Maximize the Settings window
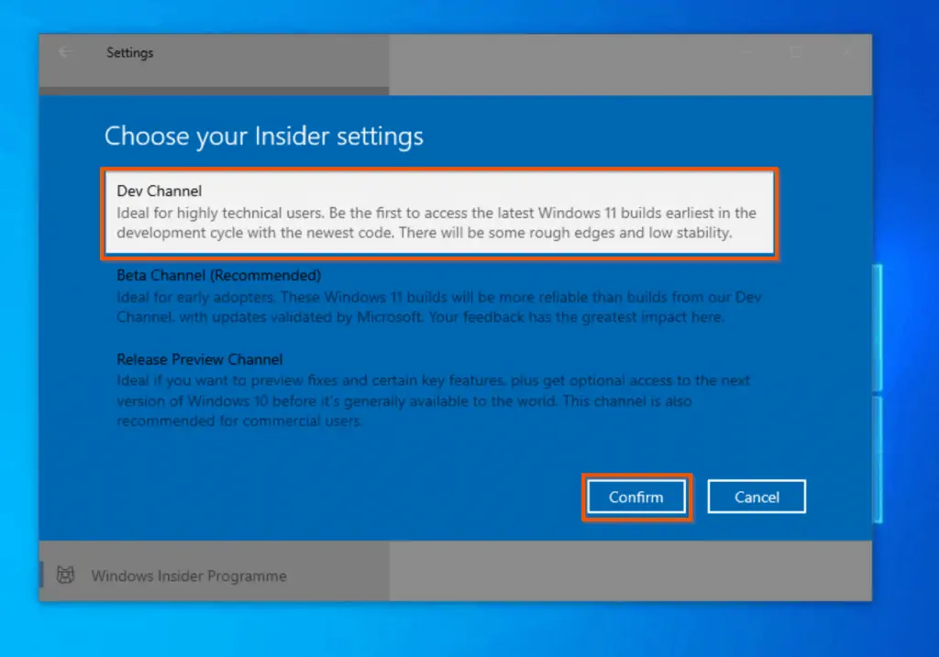The image size is (939, 657). point(796,52)
